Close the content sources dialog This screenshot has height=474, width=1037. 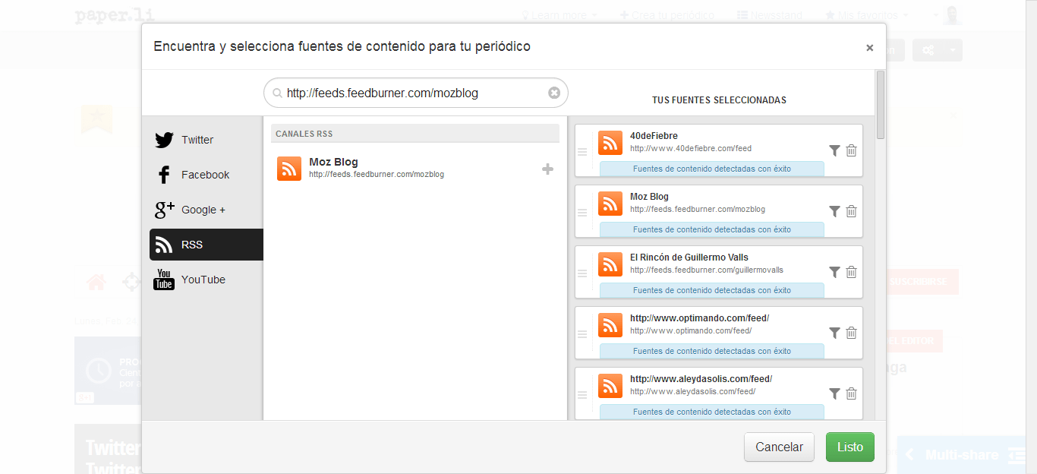(869, 48)
